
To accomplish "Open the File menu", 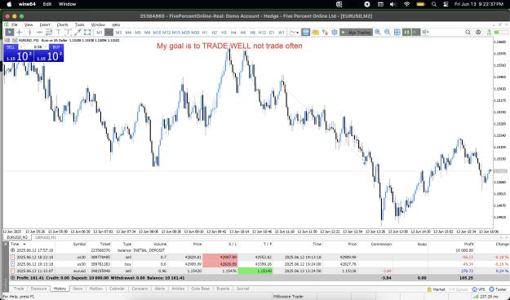I will coord(15,24).
